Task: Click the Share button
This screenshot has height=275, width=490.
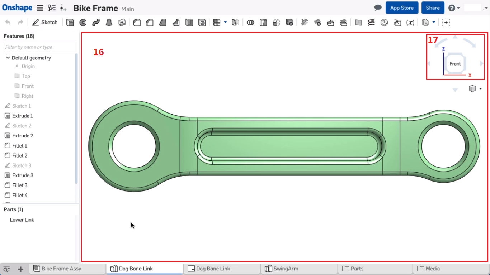Action: [433, 8]
